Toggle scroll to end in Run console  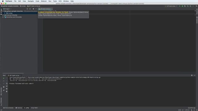tap(7, 86)
